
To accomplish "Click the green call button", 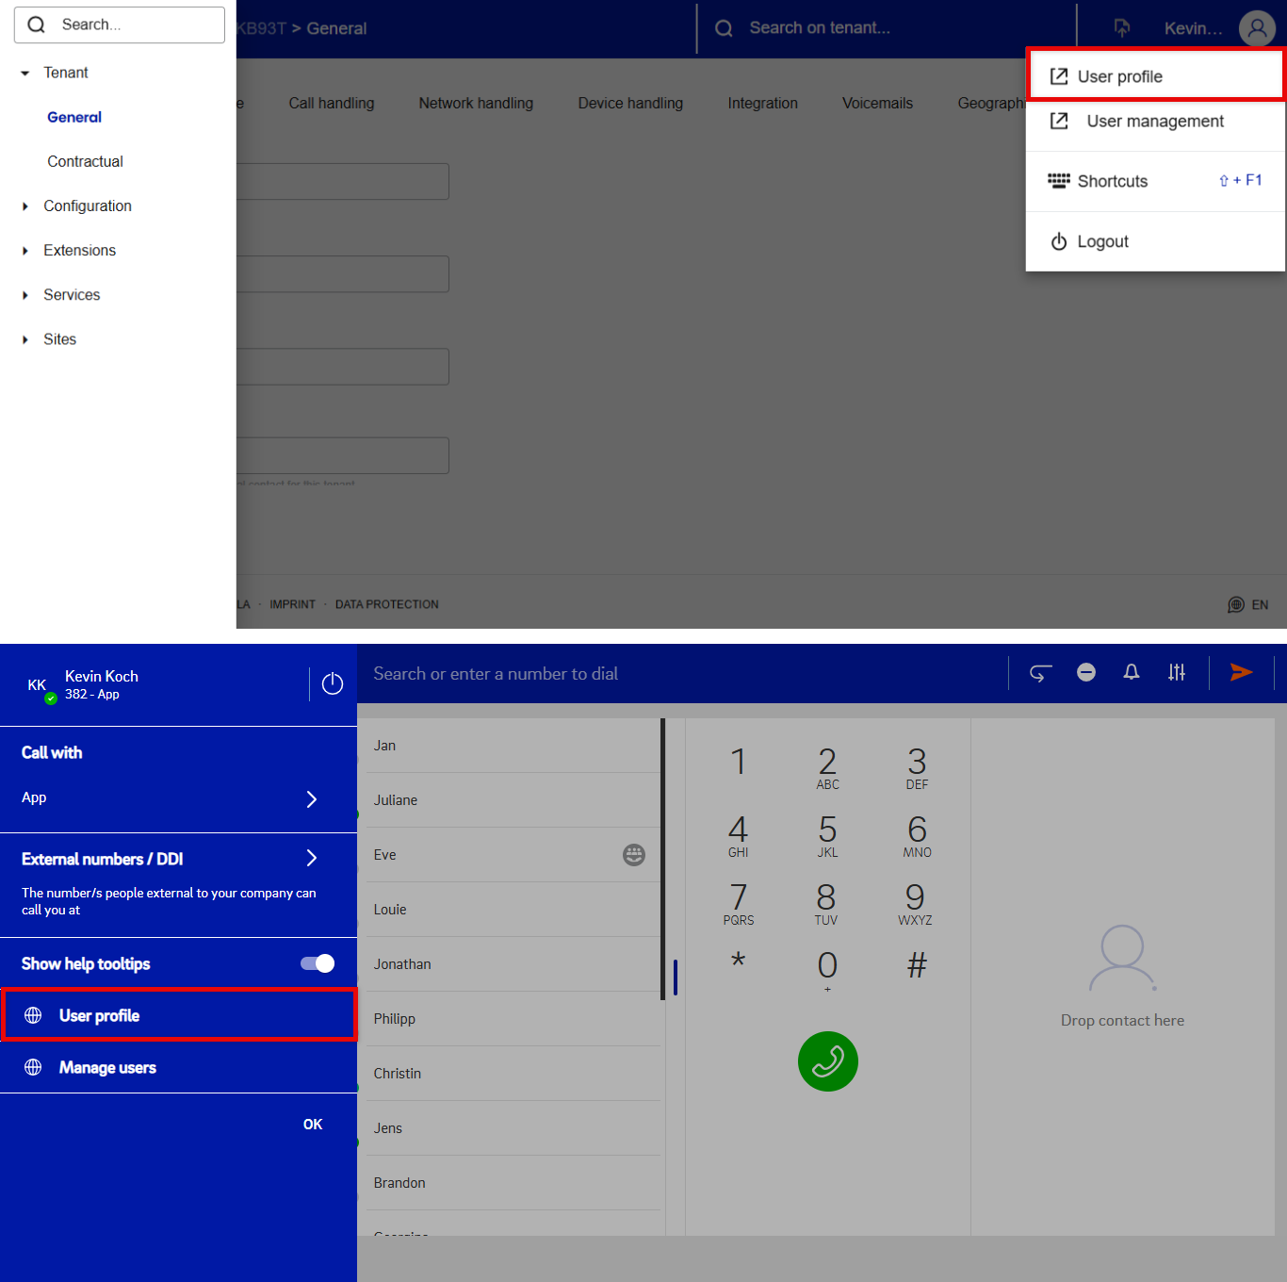I will coord(827,1061).
